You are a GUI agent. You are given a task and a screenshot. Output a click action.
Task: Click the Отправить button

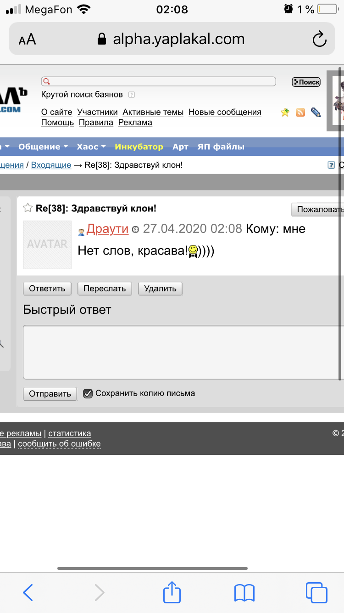point(50,394)
